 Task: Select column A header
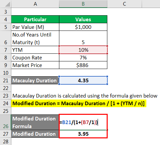tap(35, 4)
